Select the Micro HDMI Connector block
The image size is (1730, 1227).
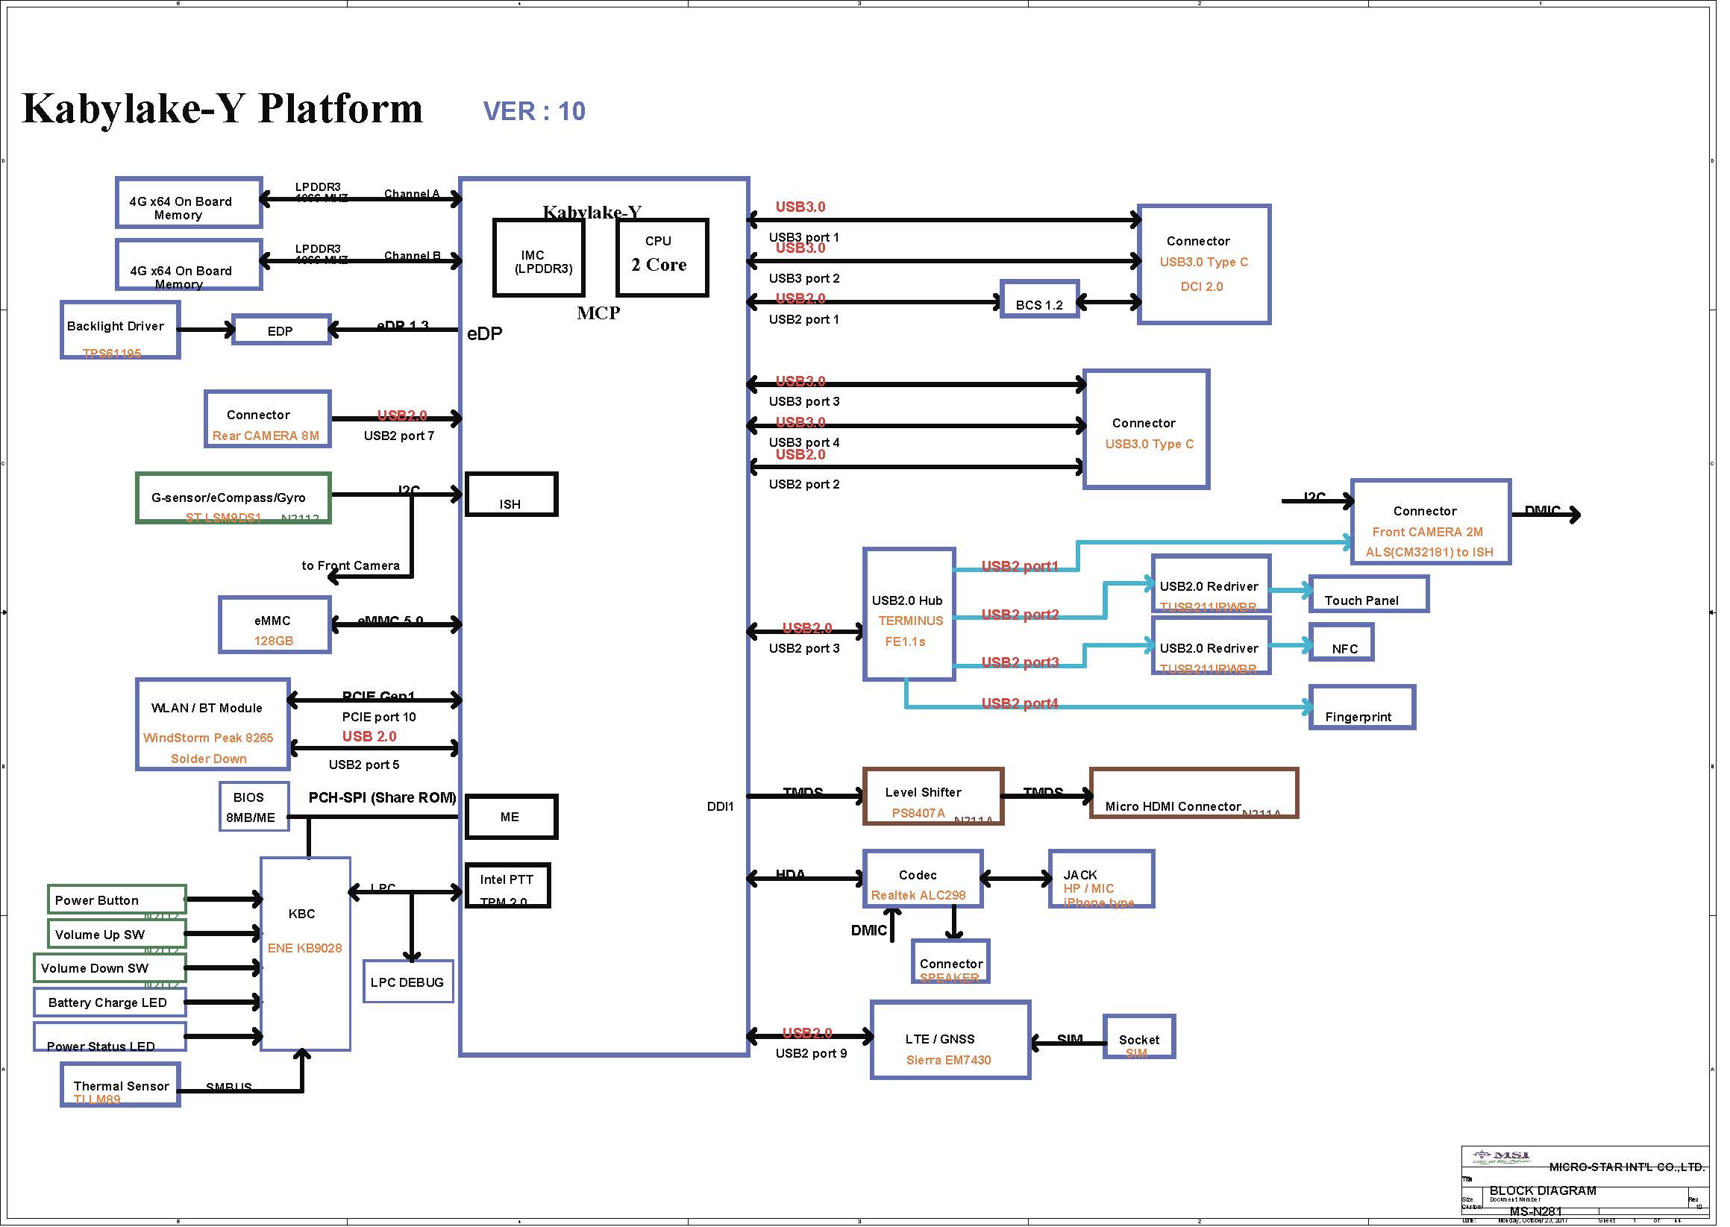pos(1193,794)
